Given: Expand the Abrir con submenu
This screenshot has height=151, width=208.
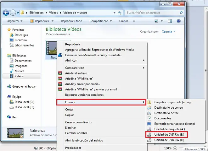Looking at the screenshot, I should pyautogui.click(x=102, y=61).
